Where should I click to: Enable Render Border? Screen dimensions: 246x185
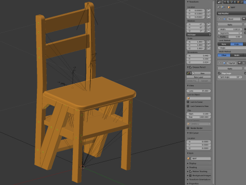(188, 128)
